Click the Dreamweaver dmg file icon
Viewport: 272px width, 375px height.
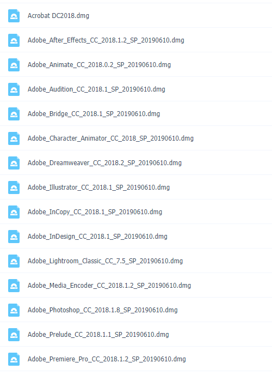[x=14, y=163]
